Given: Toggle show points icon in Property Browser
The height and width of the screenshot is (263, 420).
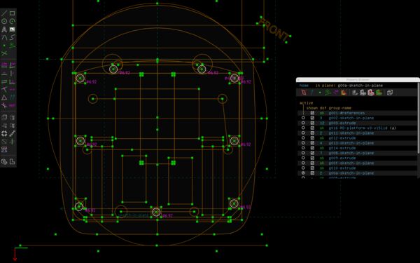Looking at the screenshot, I should (x=320, y=93).
